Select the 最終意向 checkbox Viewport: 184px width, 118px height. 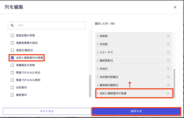[x=12, y=95]
